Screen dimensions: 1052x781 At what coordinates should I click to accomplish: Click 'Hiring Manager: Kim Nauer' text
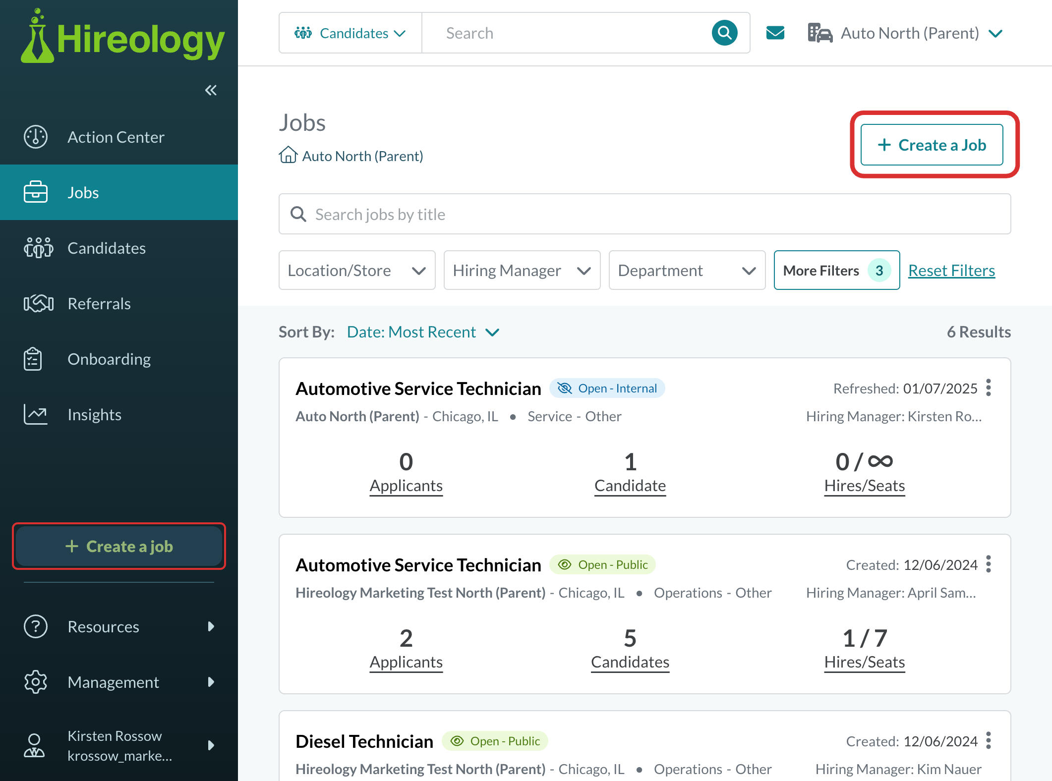[898, 769]
